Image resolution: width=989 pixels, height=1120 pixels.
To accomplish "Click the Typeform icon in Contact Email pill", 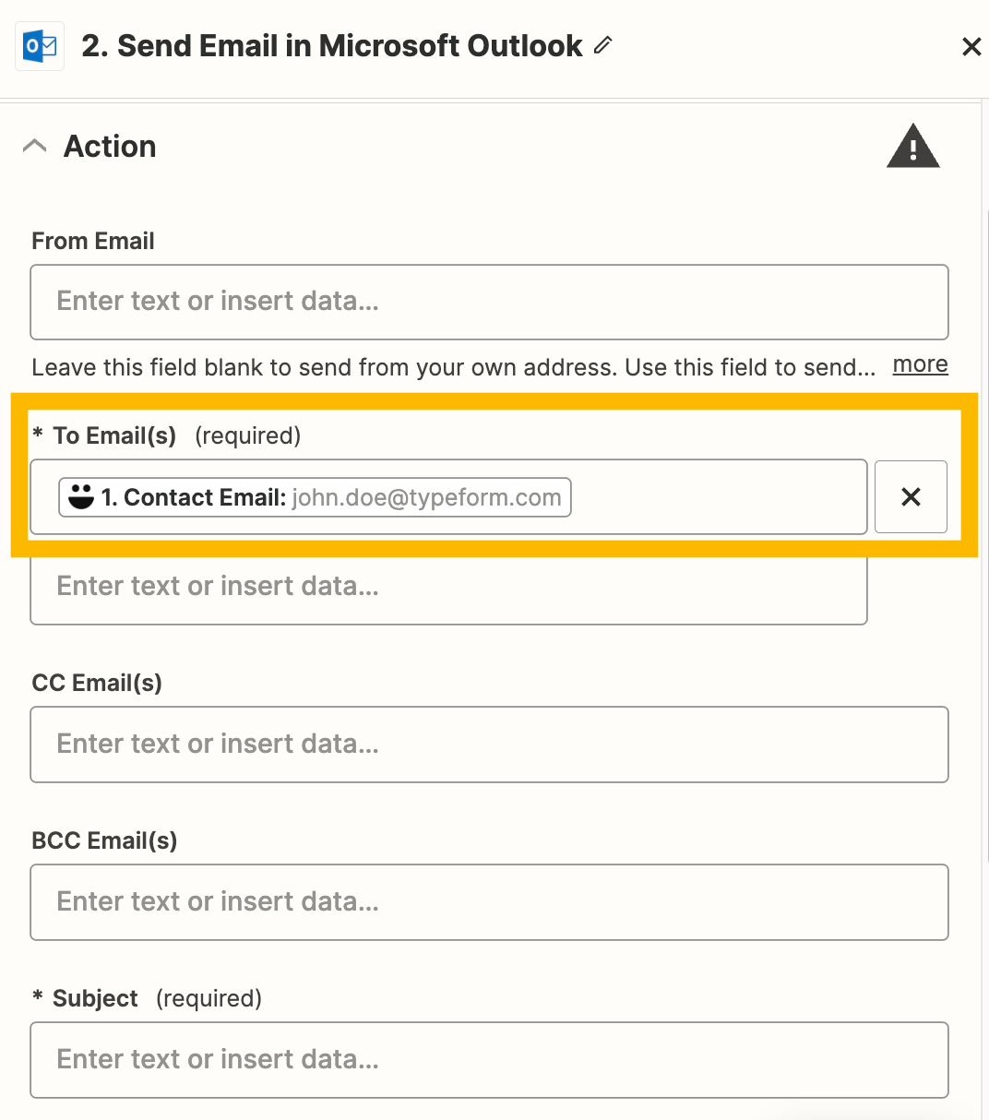I will [x=81, y=496].
